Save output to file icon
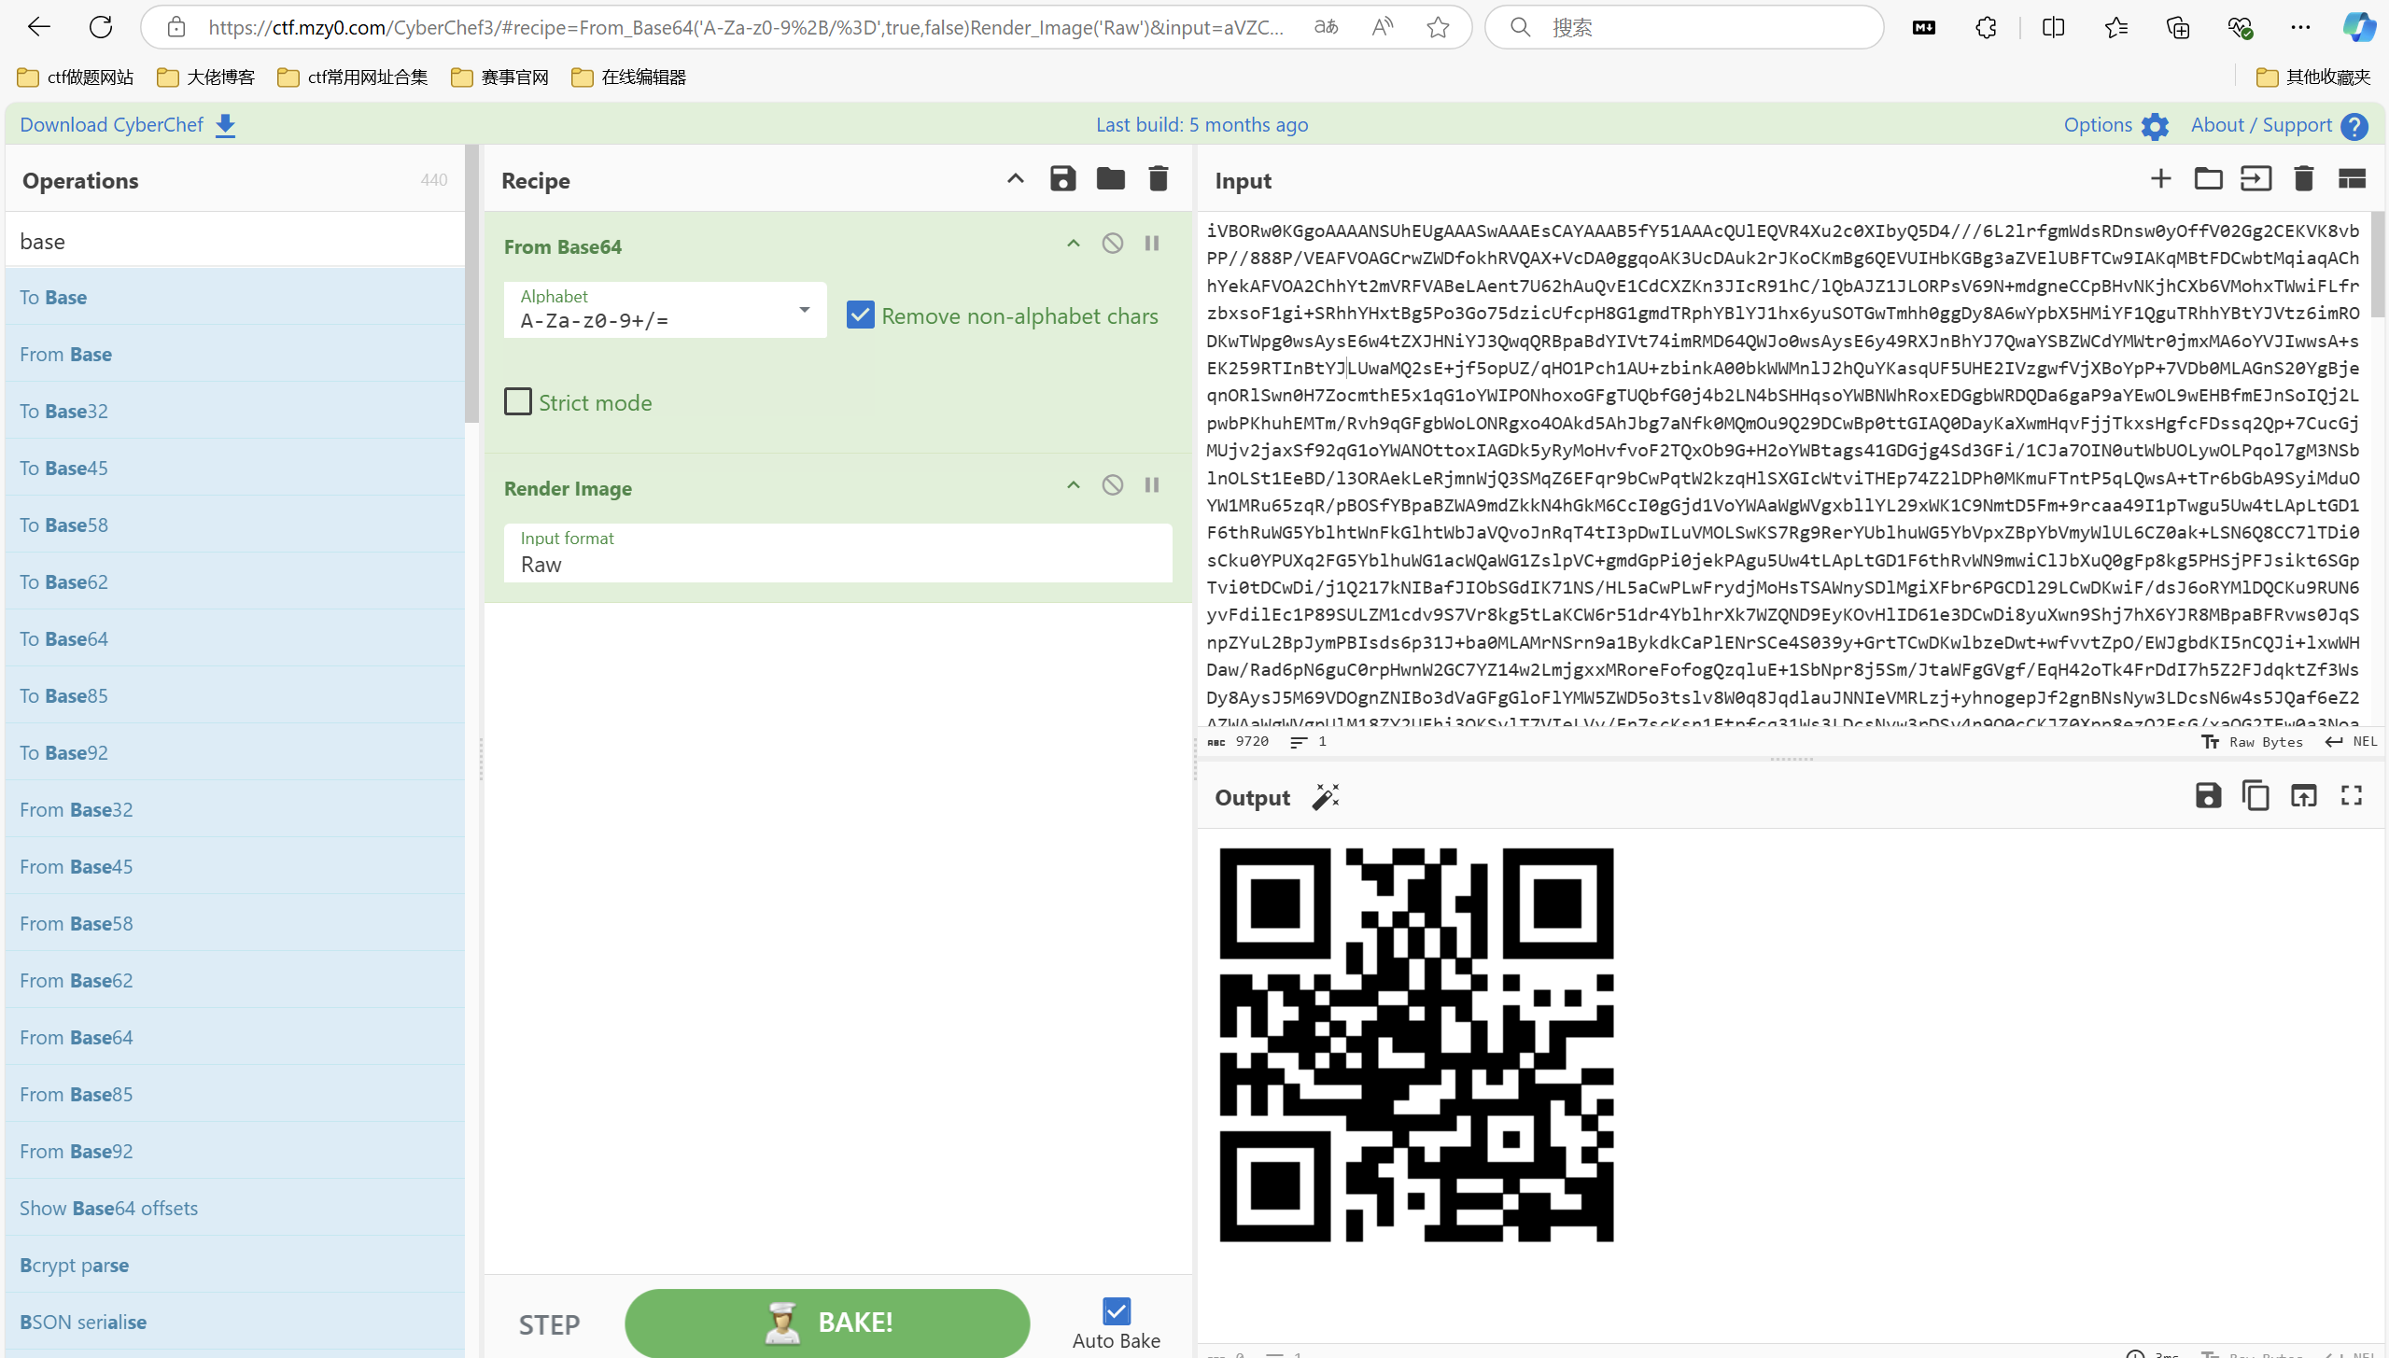Screen dimensions: 2389x1358 click(x=2208, y=795)
